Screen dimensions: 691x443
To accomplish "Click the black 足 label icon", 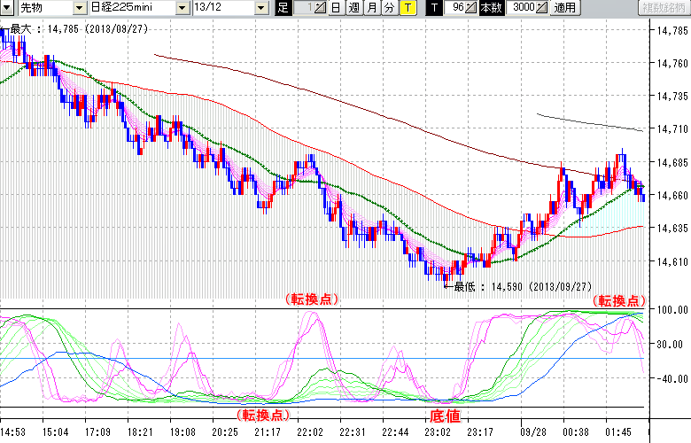I will point(283,8).
